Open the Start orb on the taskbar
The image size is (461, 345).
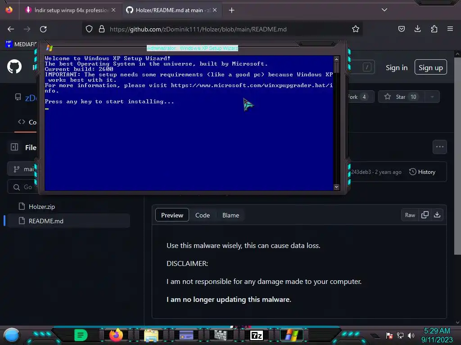pyautogui.click(x=12, y=336)
